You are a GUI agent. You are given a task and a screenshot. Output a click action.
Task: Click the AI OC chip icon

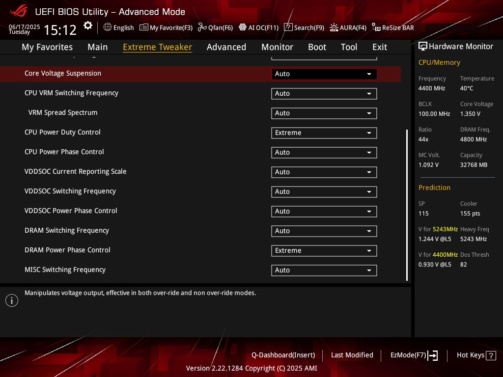[243, 27]
